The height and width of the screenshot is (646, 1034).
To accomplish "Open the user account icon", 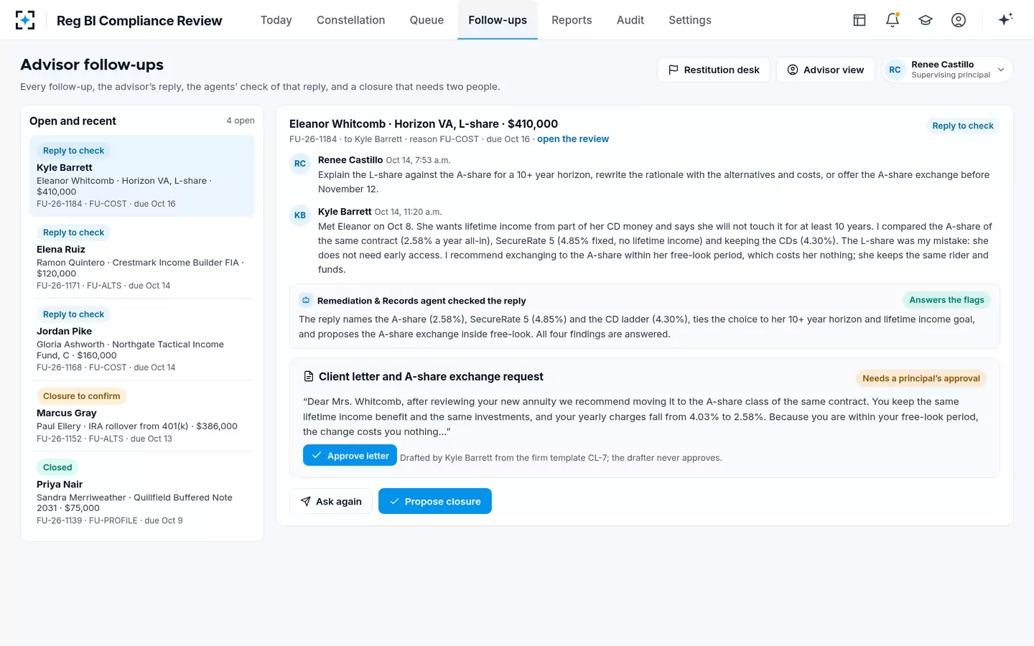I will 959,20.
